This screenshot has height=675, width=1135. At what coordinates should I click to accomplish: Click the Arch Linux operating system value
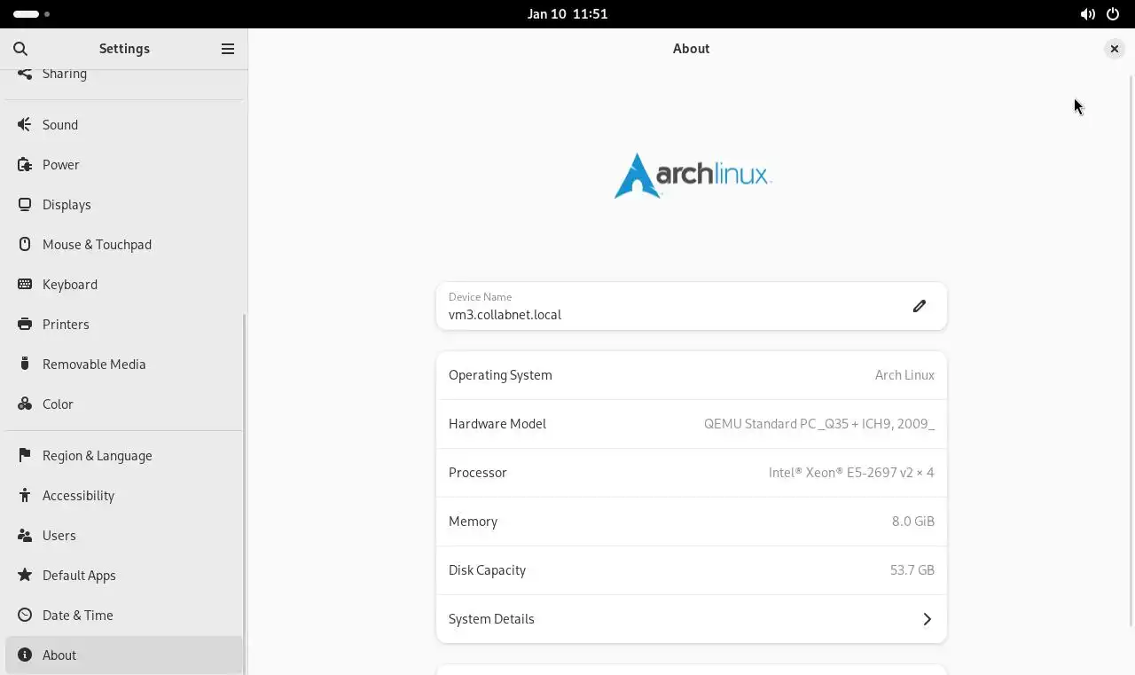click(x=904, y=375)
